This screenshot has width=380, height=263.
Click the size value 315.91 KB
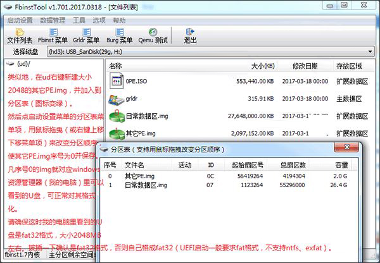coord(261,99)
